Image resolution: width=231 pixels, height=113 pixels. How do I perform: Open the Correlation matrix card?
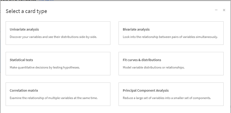click(58, 94)
